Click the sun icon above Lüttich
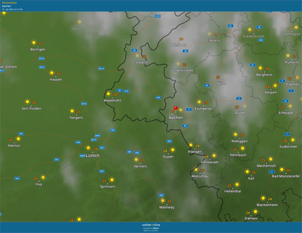The image size is (302, 233). 88,148
